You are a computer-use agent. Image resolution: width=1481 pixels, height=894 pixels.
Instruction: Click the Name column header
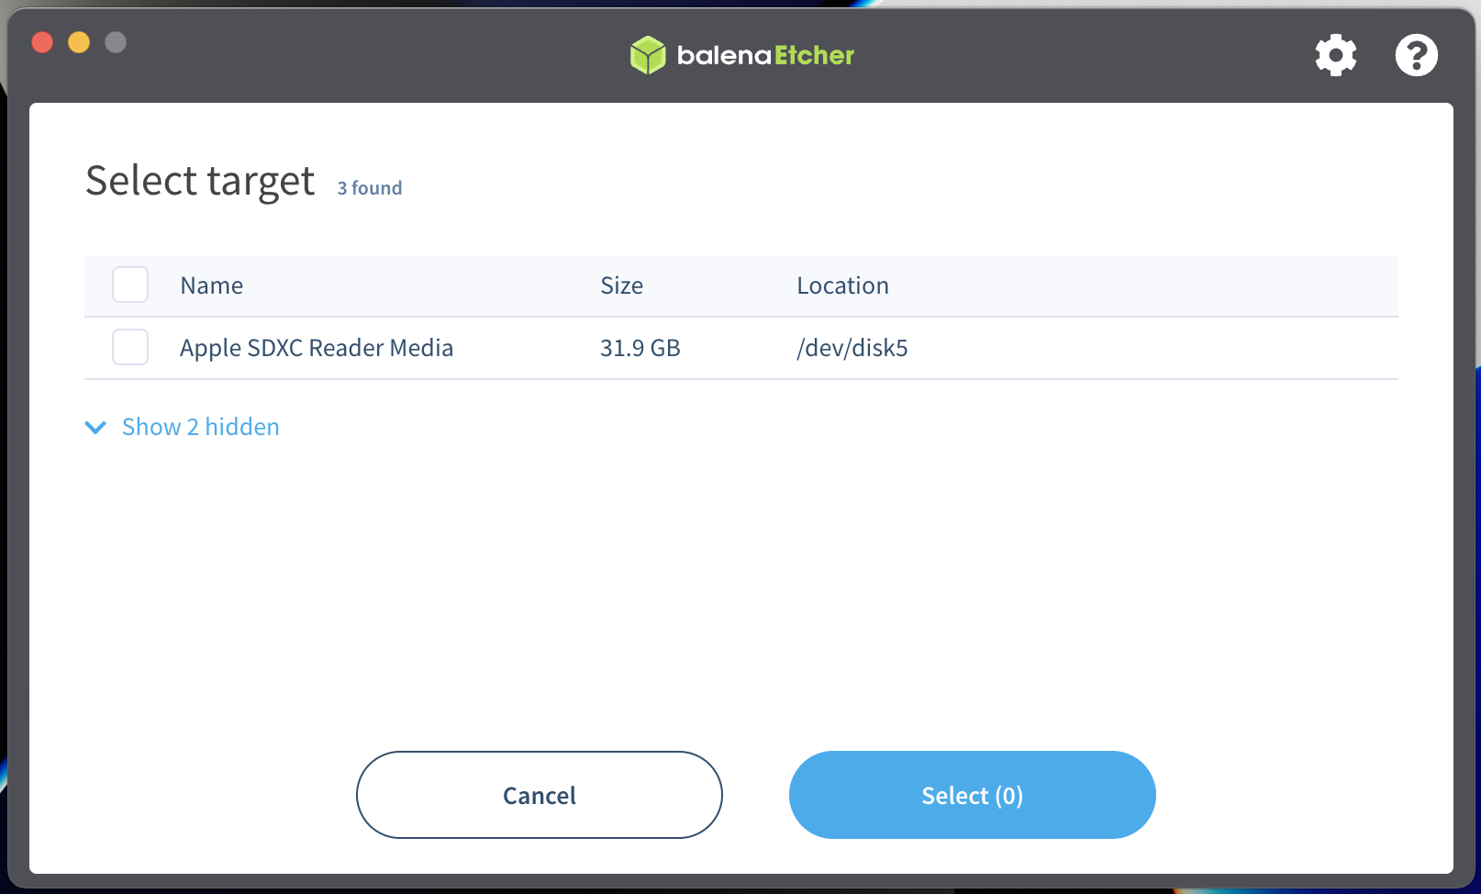click(211, 285)
